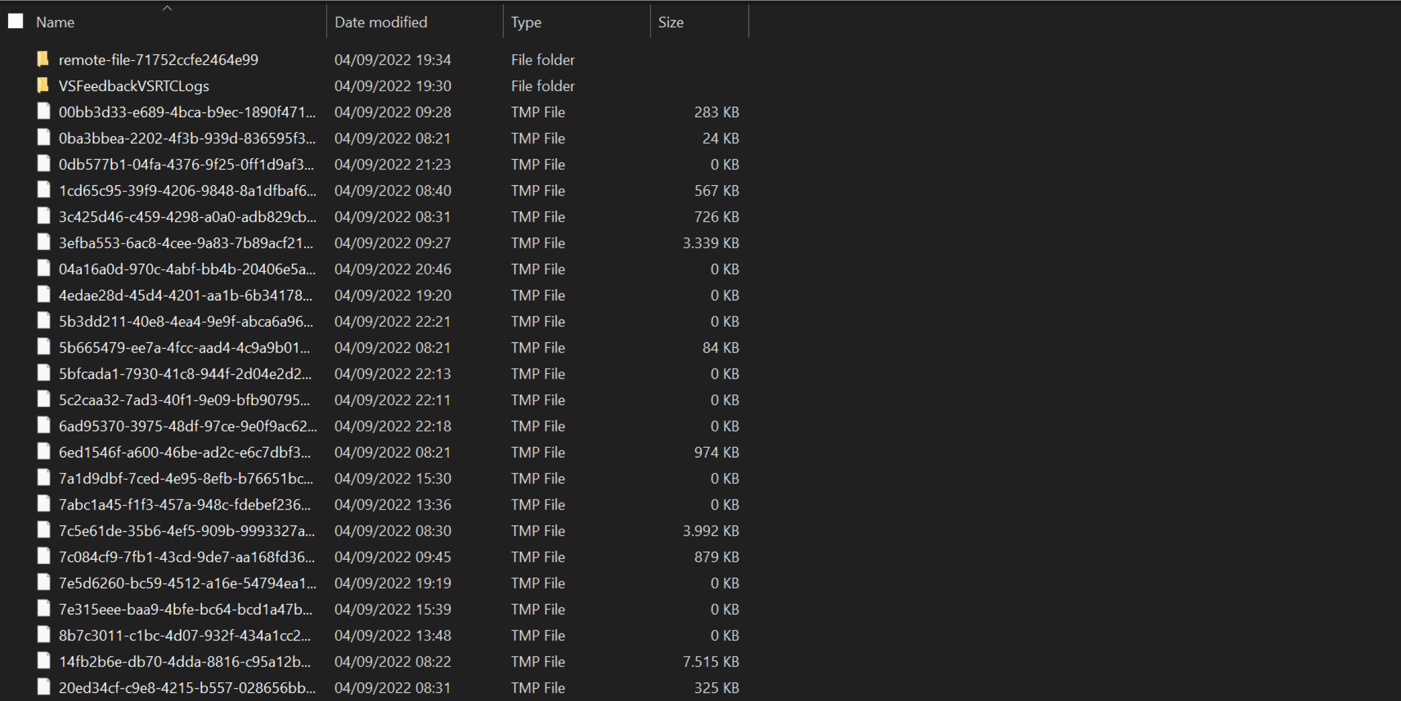Tick the select-all checkbox in the header

click(16, 22)
